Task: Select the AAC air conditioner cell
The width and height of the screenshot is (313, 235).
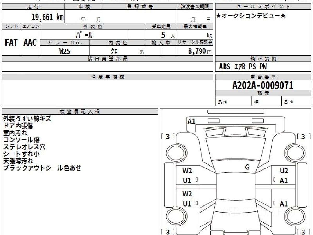Action: [30, 43]
